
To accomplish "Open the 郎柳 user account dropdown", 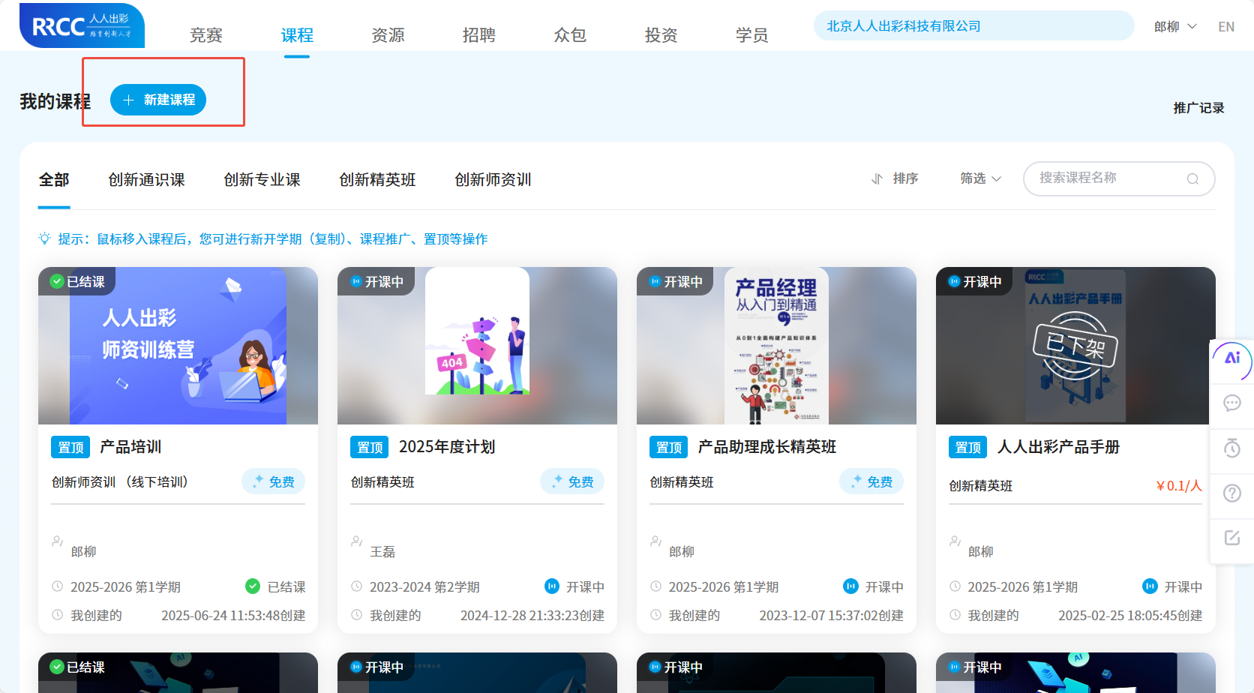I will pyautogui.click(x=1174, y=25).
